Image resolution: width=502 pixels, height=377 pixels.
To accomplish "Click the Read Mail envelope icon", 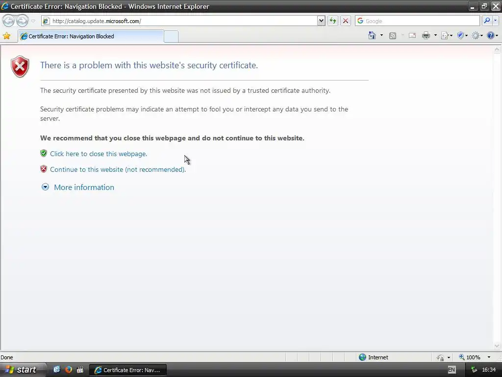I will click(x=412, y=35).
